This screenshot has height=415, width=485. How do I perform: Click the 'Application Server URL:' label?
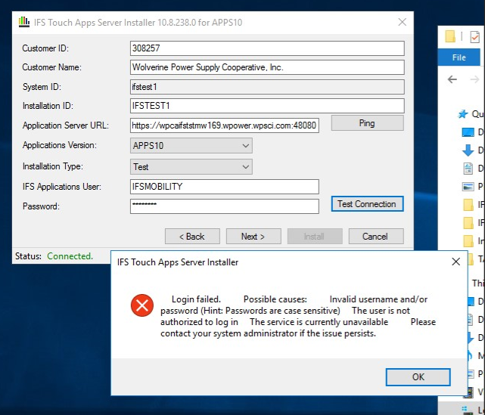click(x=66, y=125)
